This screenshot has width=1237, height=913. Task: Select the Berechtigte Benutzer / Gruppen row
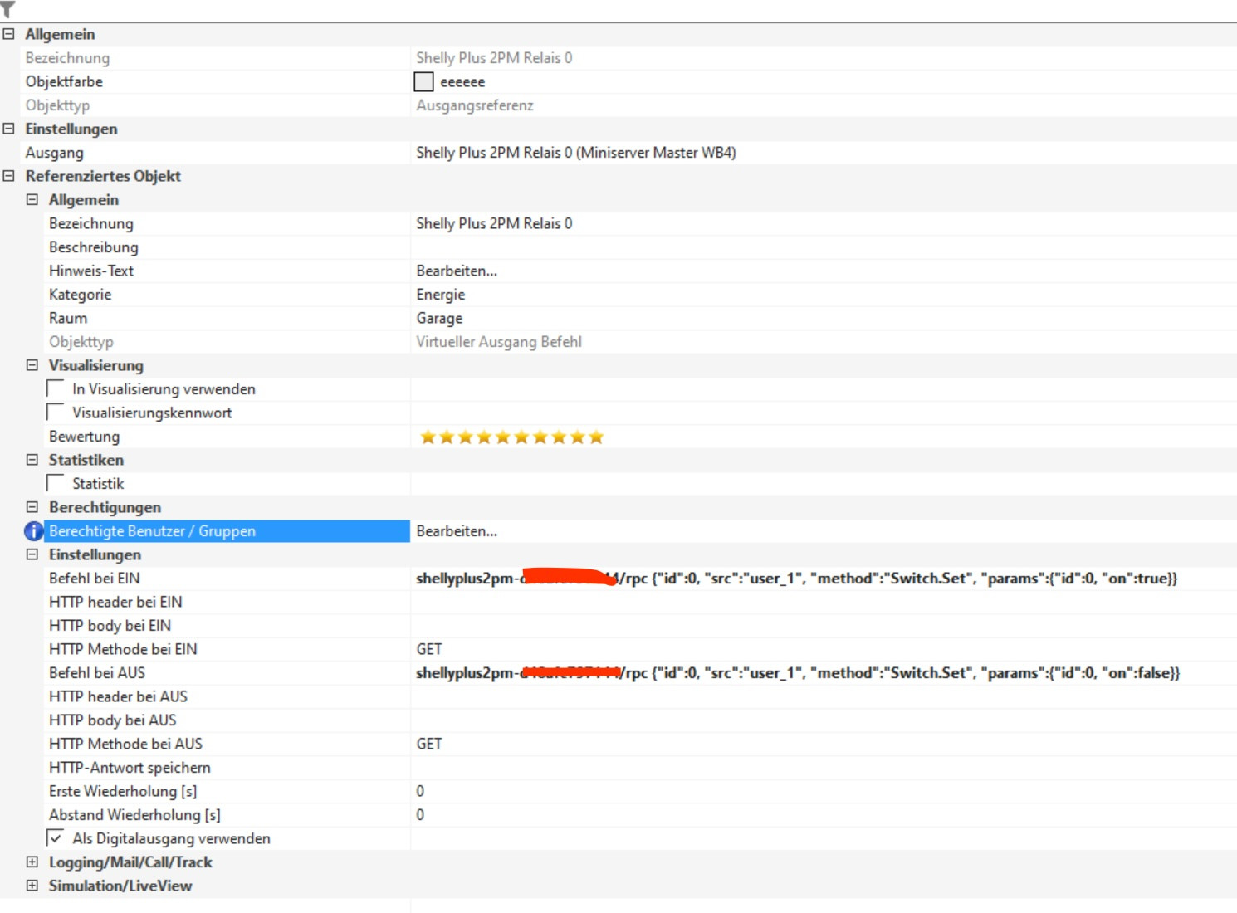point(226,531)
